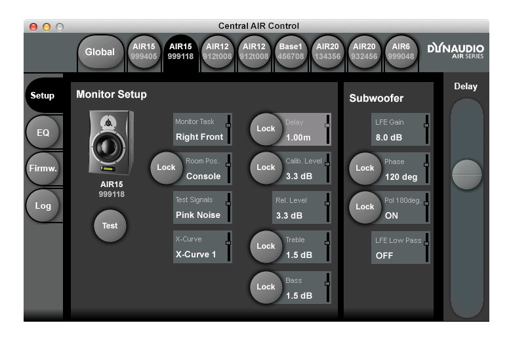Screen dimensions: 511x344
Task: Select the Bass 1.5 dB field
Action: [306, 288]
